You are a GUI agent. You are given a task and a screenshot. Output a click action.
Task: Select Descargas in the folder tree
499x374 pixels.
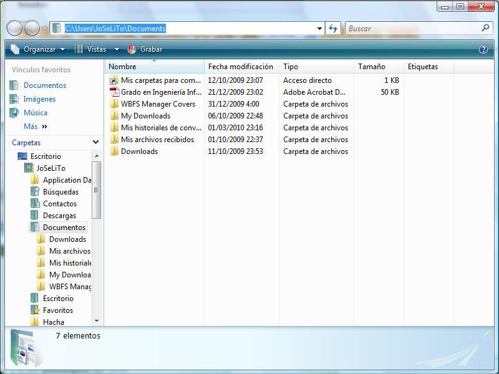coord(59,216)
